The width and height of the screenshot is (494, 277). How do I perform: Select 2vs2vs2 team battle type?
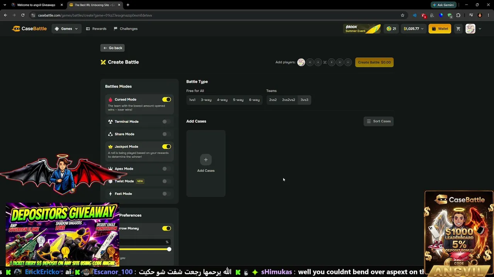tap(289, 100)
